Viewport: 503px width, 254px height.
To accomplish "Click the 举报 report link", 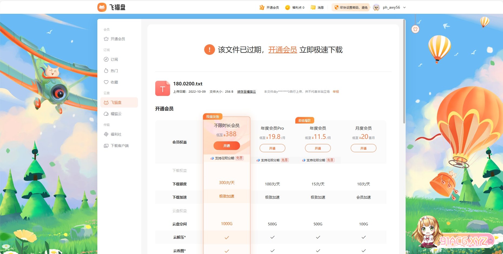I will [x=336, y=92].
